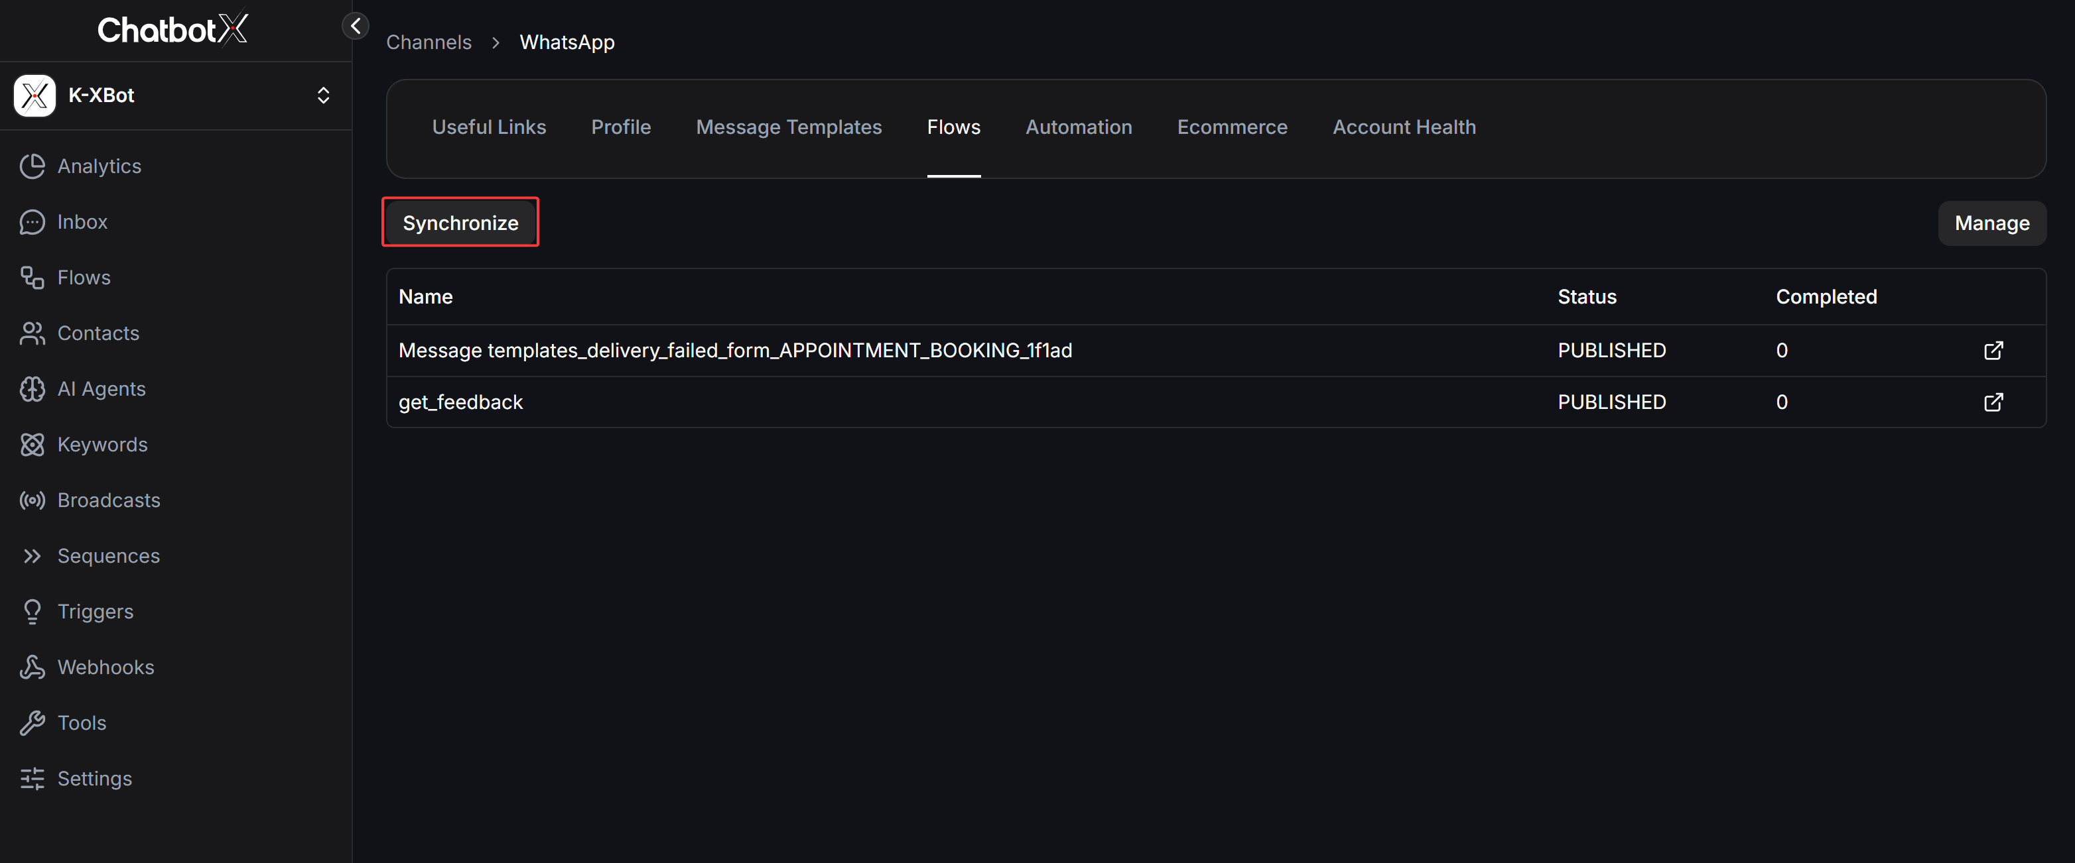2075x863 pixels.
Task: Switch to the Automation tab
Action: coord(1079,127)
